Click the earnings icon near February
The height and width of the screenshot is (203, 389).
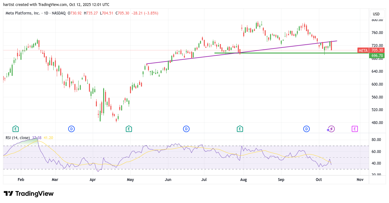(15, 129)
